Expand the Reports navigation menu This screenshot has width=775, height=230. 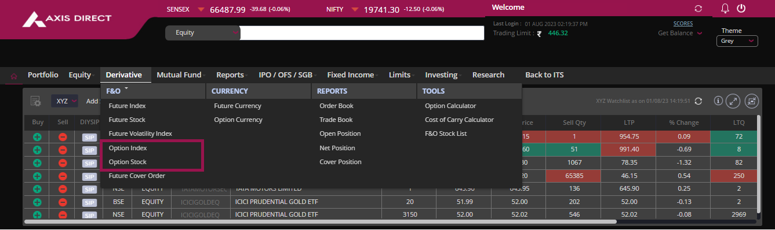(231, 75)
